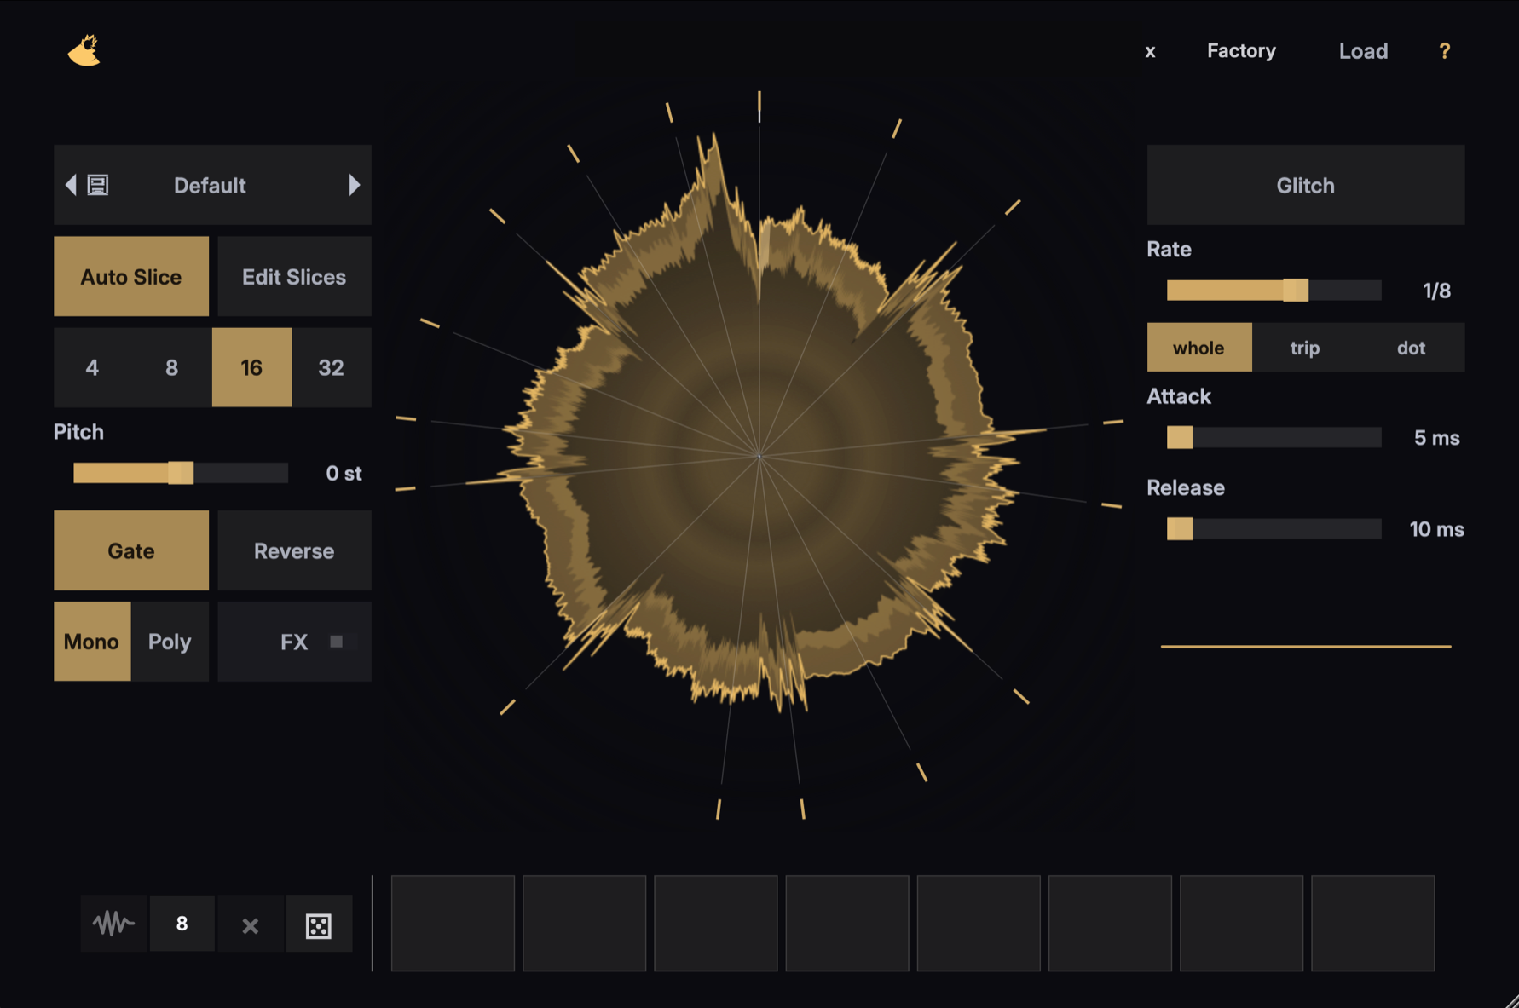Screen dimensions: 1519x1008
Task: Click Load in top bar
Action: [1363, 51]
